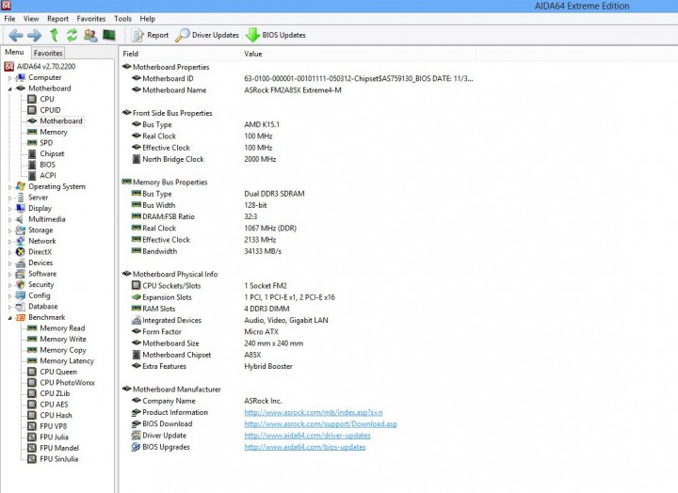The image size is (678, 493).
Task: Open the FPU SinJulia benchmark
Action: (58, 459)
